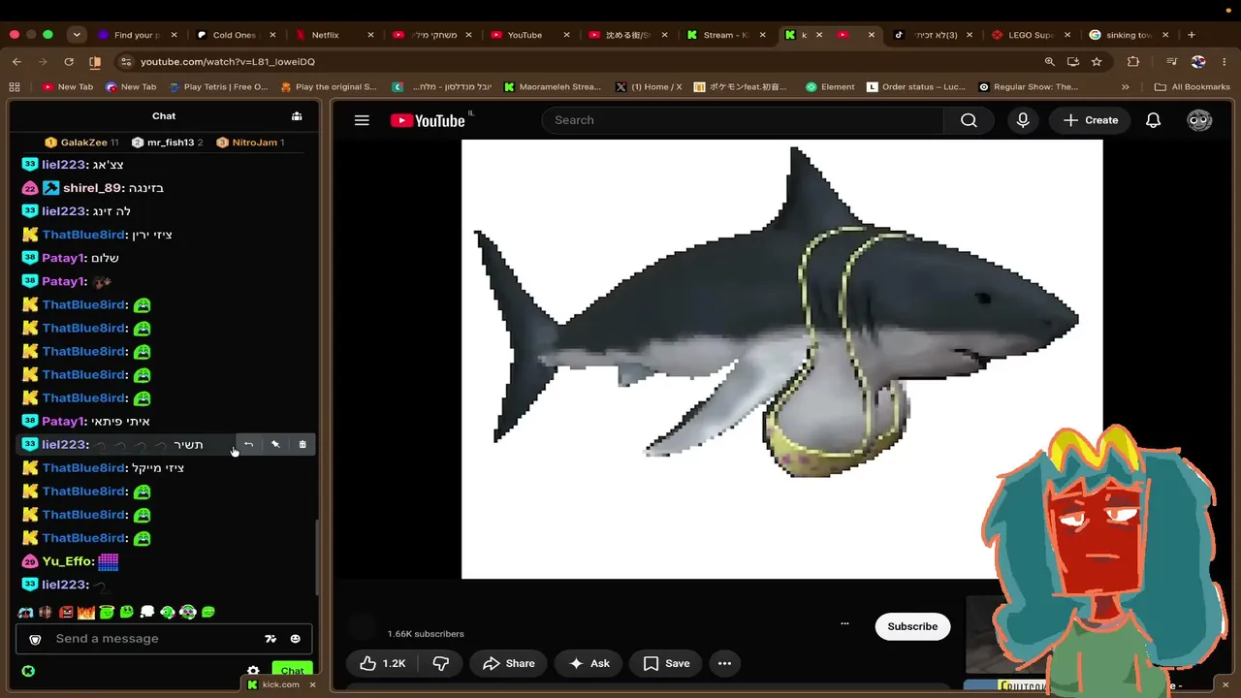Image resolution: width=1241 pixels, height=698 pixels.
Task: Switch to the Find your p tab
Action: [x=138, y=35]
